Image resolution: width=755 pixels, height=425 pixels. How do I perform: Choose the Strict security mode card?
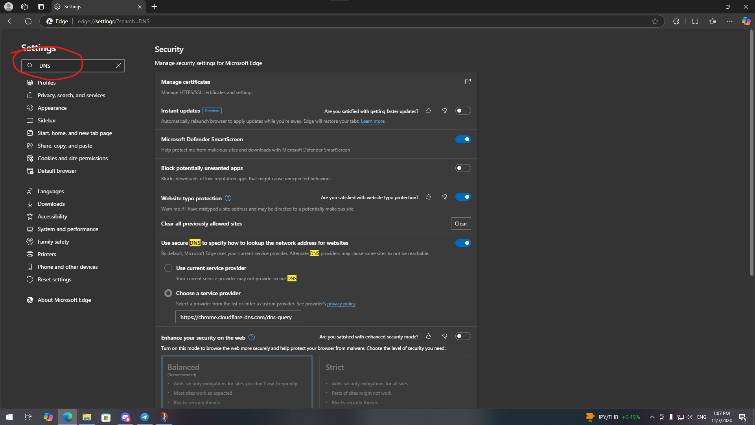coord(395,381)
